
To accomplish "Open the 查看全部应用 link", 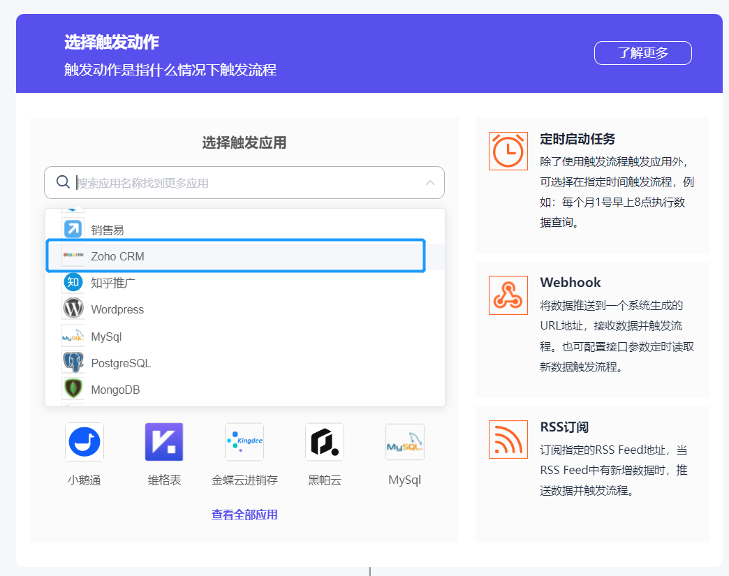I will [x=244, y=515].
